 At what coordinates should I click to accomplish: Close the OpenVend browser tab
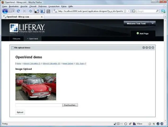pos(42,17)
